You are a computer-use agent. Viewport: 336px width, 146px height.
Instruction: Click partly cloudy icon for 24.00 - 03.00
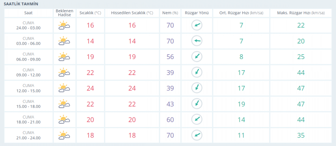point(64,25)
